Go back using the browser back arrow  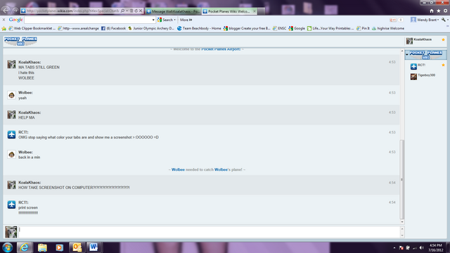[x=6, y=11]
